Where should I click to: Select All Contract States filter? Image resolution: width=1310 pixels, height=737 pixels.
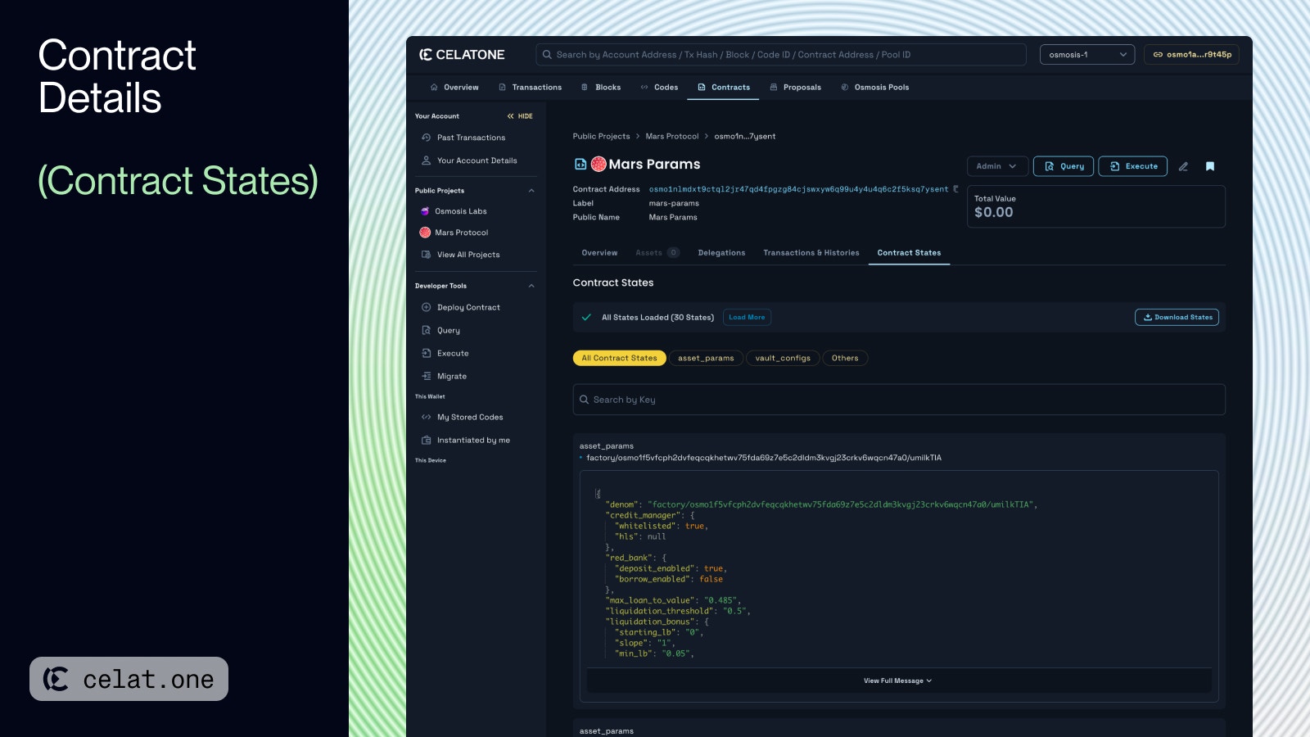pos(619,358)
